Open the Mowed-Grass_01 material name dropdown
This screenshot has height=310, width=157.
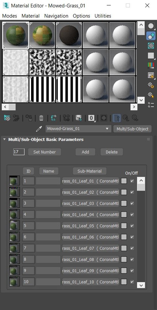tap(78, 129)
